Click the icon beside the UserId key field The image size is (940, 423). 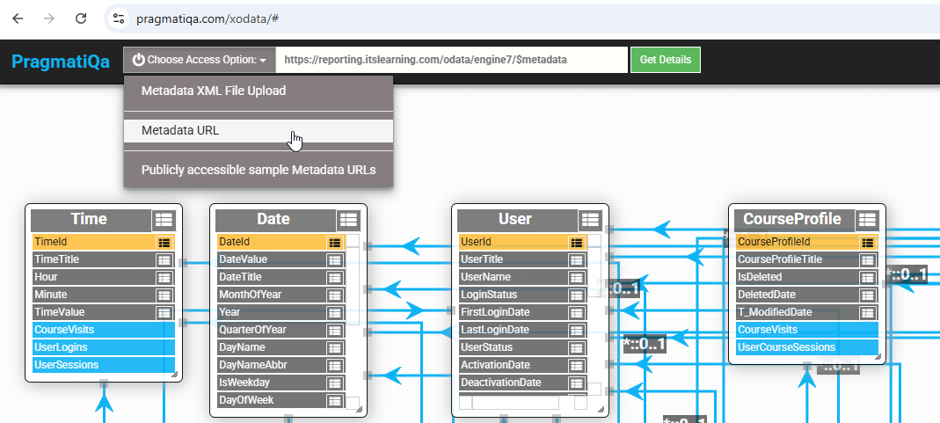[576, 242]
